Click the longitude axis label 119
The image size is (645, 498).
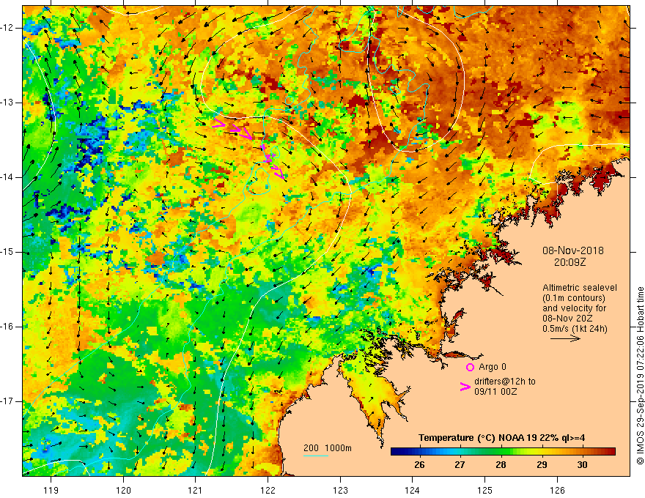point(51,490)
